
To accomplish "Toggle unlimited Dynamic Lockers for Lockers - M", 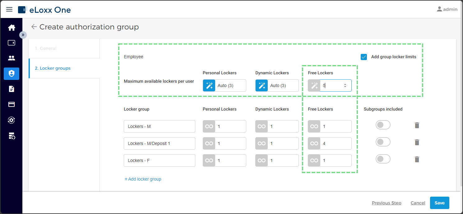I will (262, 126).
